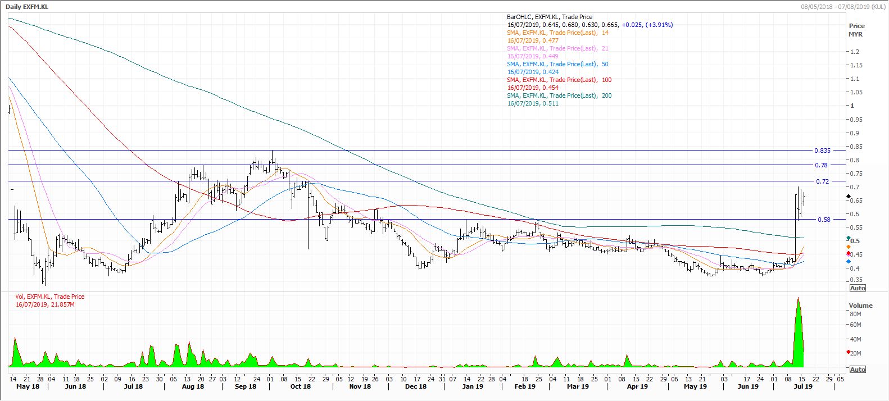Select the 0.835 horizontal line label
The width and height of the screenshot is (889, 401).
[x=822, y=151]
